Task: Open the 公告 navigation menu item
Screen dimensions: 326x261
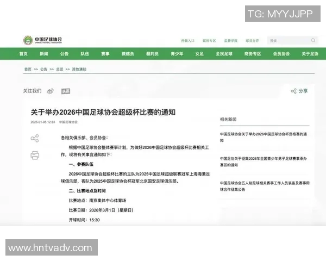Action: (64, 54)
